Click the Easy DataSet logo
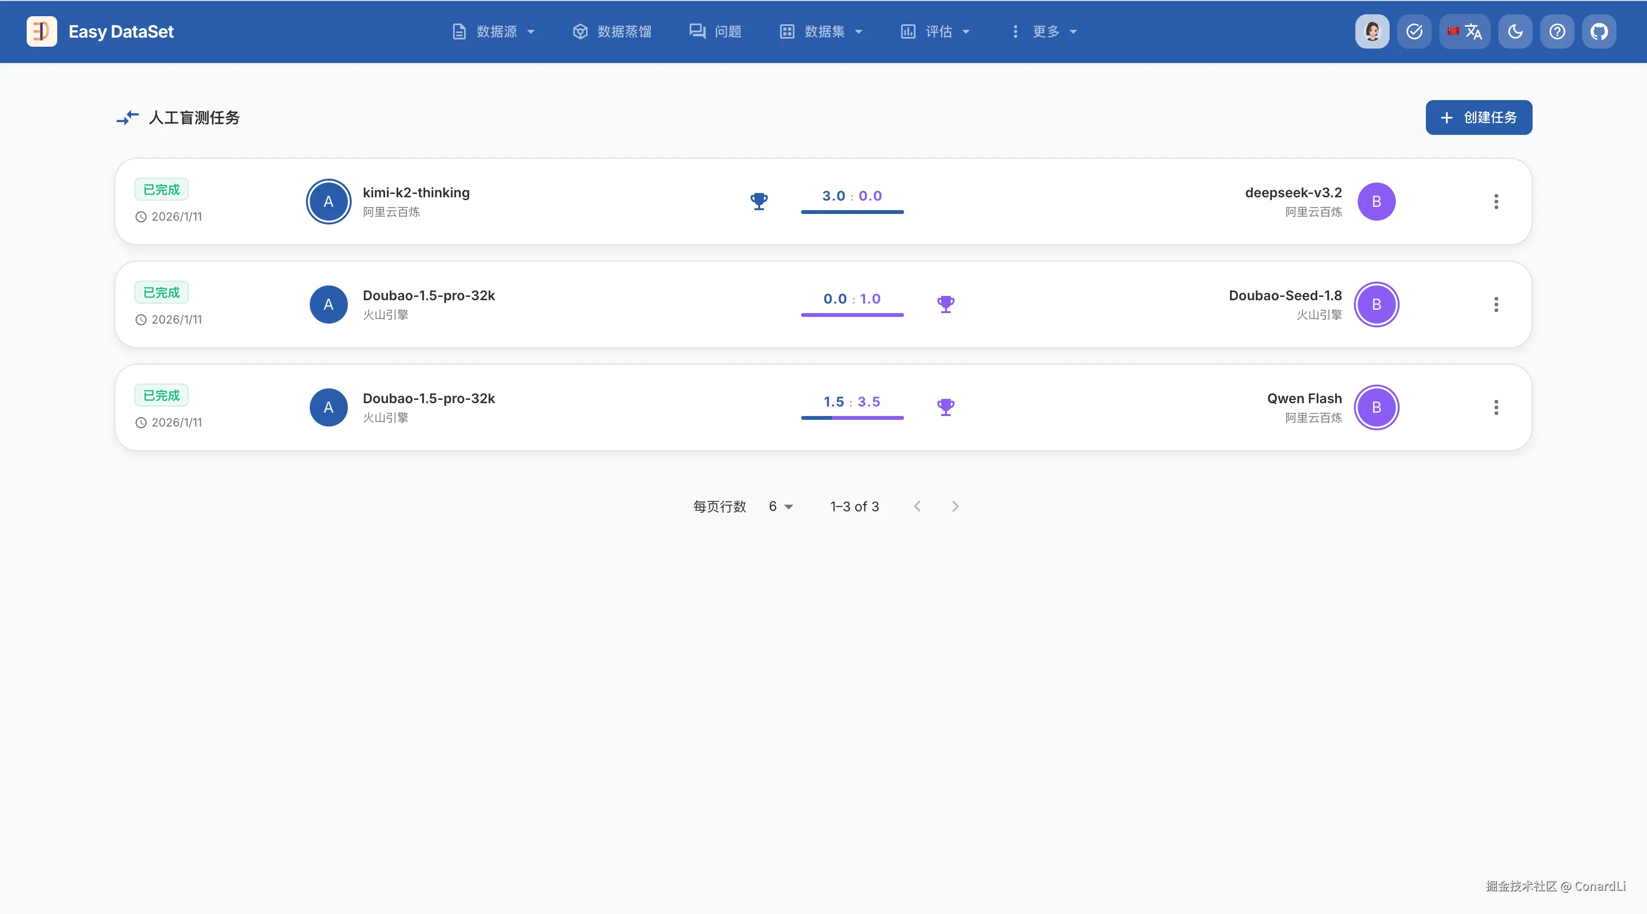 pos(41,31)
